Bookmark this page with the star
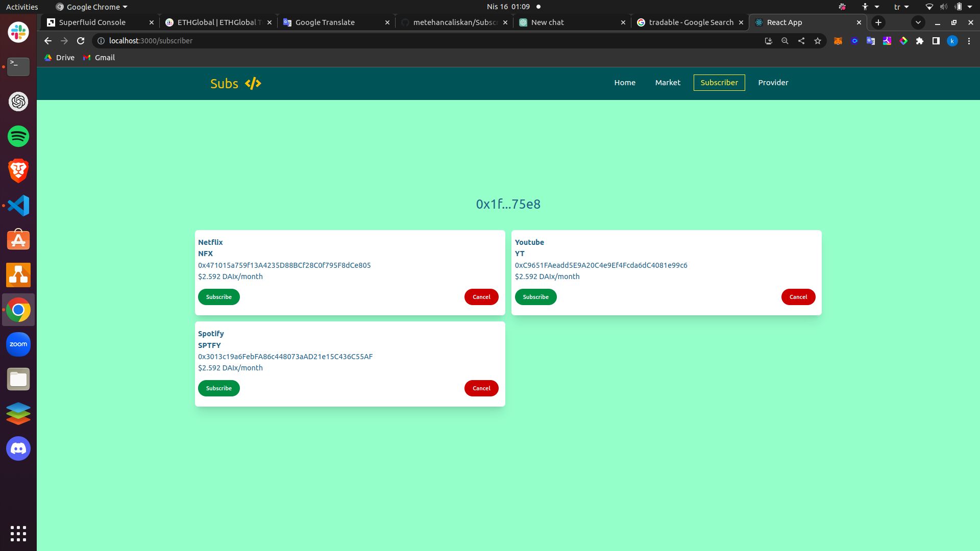This screenshot has width=980, height=551. tap(818, 41)
